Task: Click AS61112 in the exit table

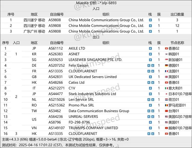Action: click(56, 48)
